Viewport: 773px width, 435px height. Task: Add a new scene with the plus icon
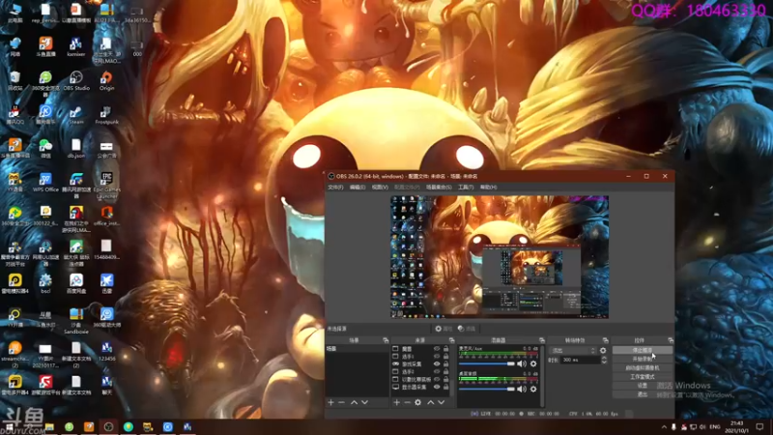tap(330, 402)
